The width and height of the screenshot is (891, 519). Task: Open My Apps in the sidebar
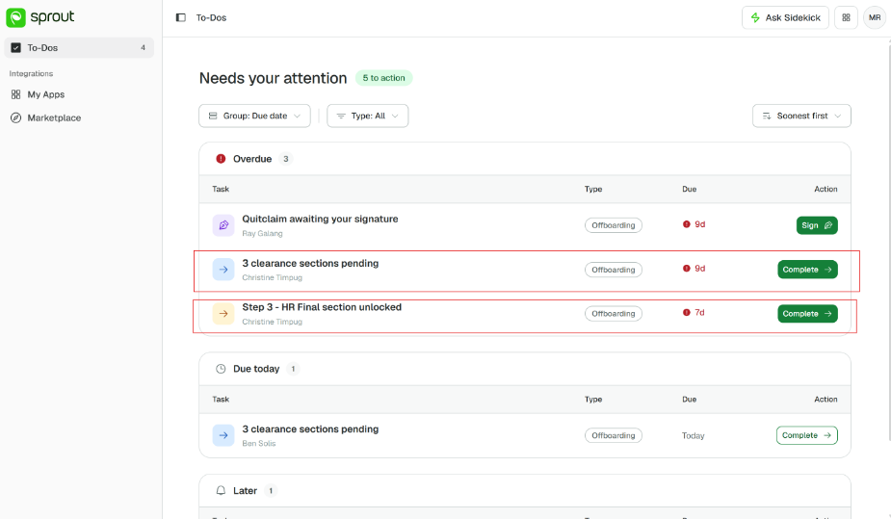45,94
